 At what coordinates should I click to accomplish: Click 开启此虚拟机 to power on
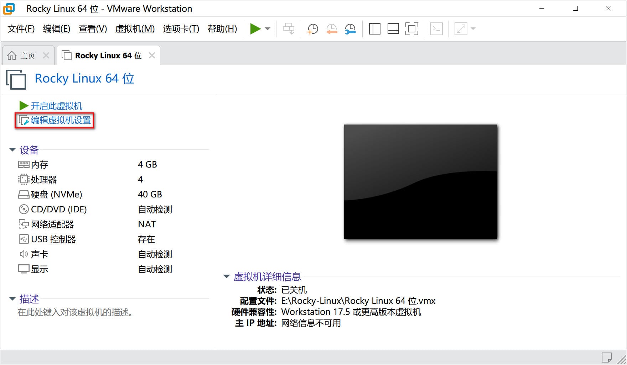57,106
